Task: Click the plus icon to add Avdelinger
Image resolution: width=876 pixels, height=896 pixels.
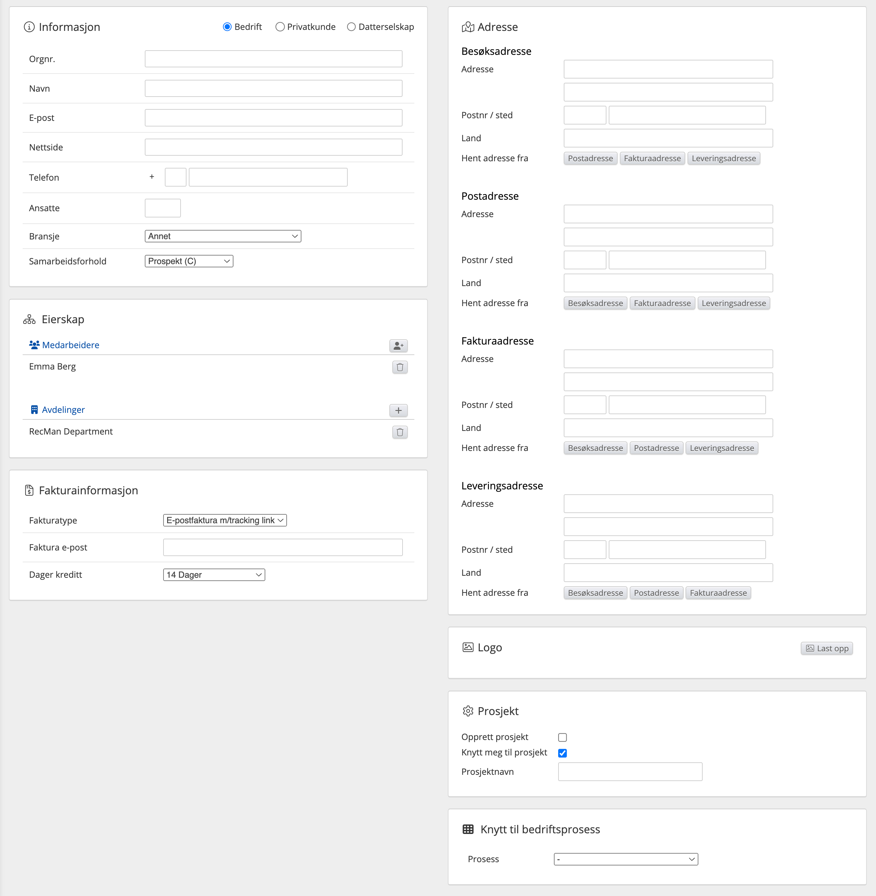Action: click(398, 411)
